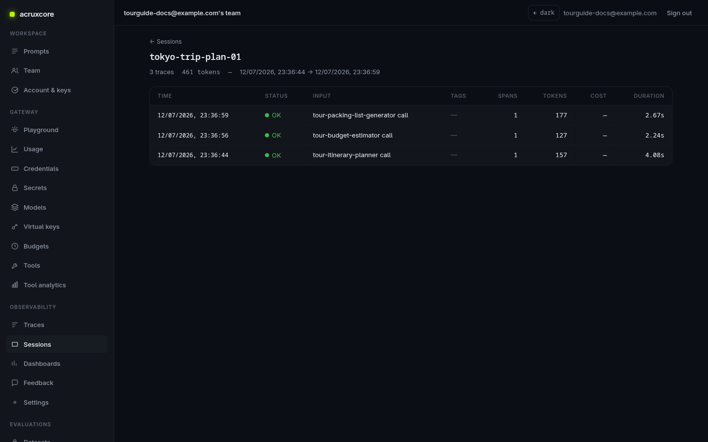Click the team name in the header

[x=182, y=13]
